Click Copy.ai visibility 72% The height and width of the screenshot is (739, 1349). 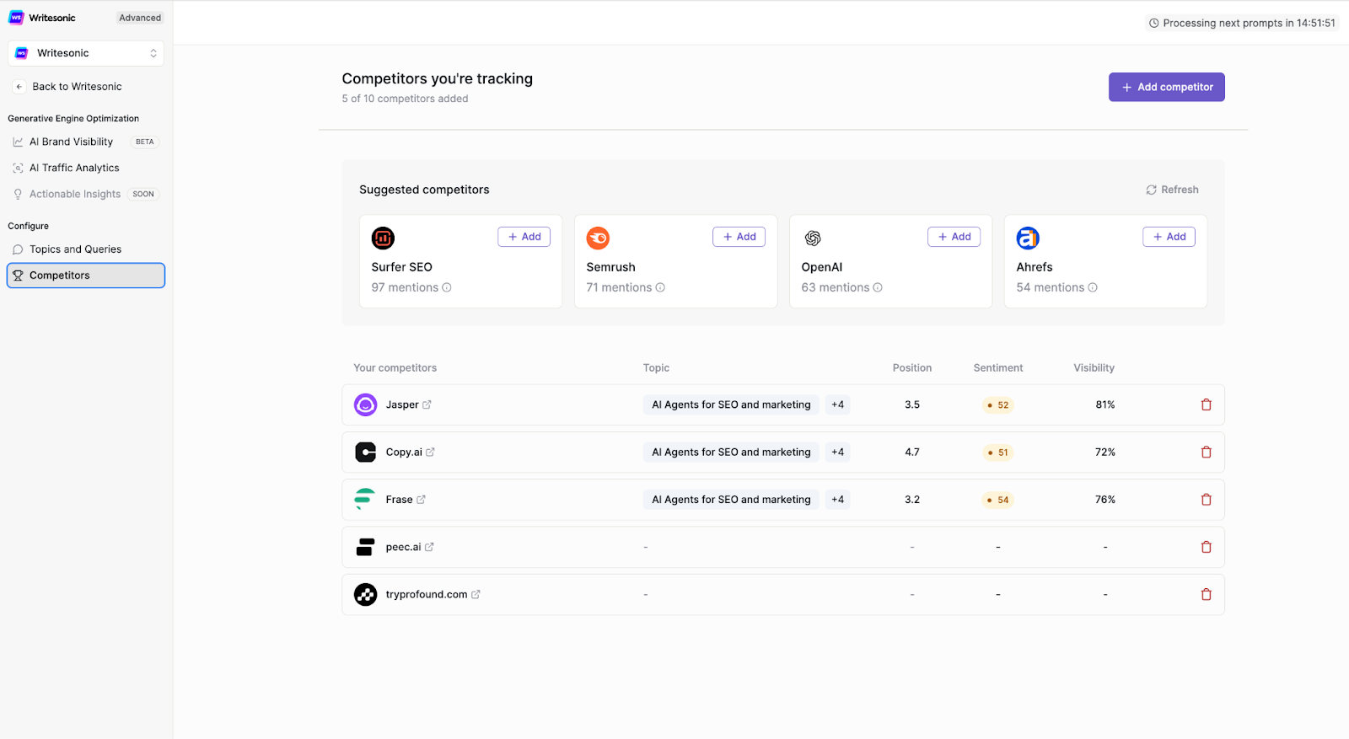point(1104,452)
